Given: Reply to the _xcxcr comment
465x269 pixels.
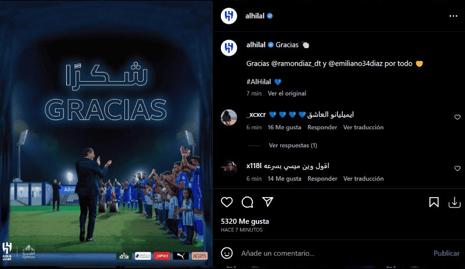Looking at the screenshot, I should pyautogui.click(x=322, y=127).
